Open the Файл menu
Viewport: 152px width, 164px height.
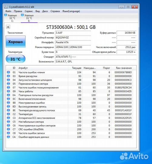(x=8, y=11)
